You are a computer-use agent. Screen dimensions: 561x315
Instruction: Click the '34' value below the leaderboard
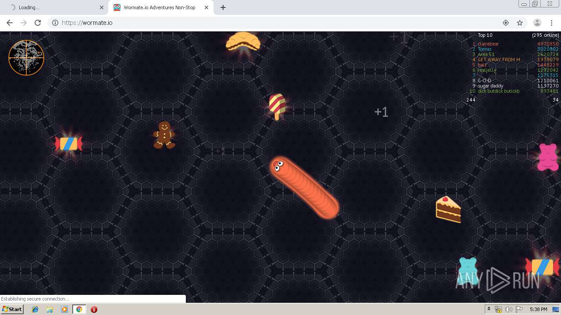click(x=556, y=100)
